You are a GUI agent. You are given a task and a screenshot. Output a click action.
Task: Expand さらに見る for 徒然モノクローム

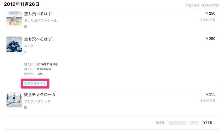(x=207, y=100)
